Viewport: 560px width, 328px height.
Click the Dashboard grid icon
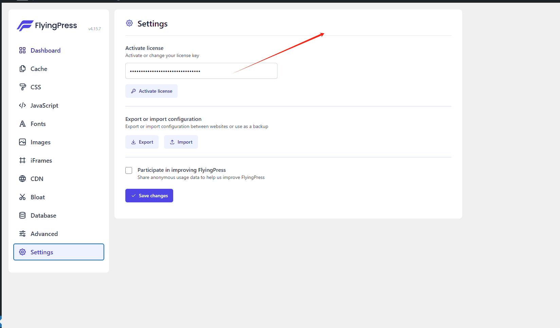tap(22, 50)
